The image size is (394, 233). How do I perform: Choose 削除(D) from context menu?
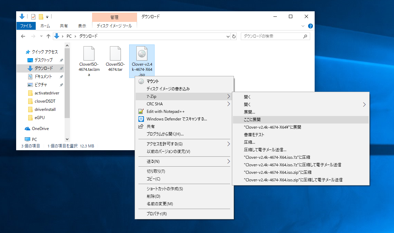coord(184,196)
